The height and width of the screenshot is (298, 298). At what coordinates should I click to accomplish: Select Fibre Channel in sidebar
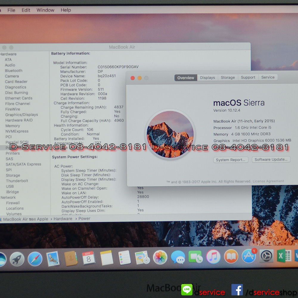[18, 104]
